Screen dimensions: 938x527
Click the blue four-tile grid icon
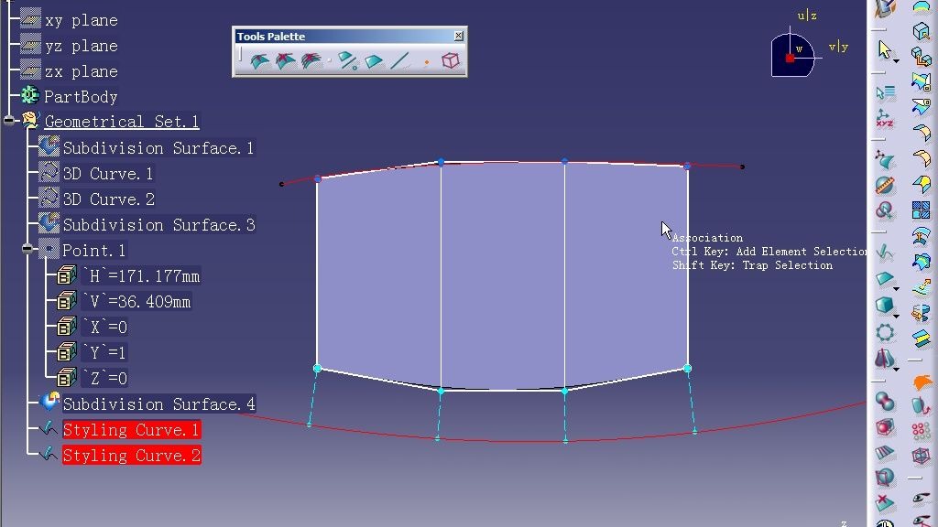(x=922, y=210)
